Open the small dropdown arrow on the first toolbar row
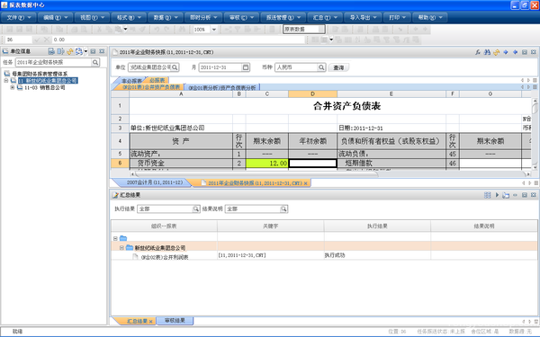Screen dimensions: 540x337 125,29
